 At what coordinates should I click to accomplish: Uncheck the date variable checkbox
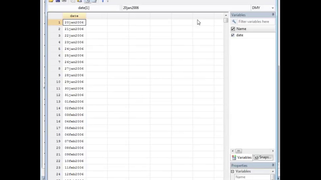(x=233, y=35)
